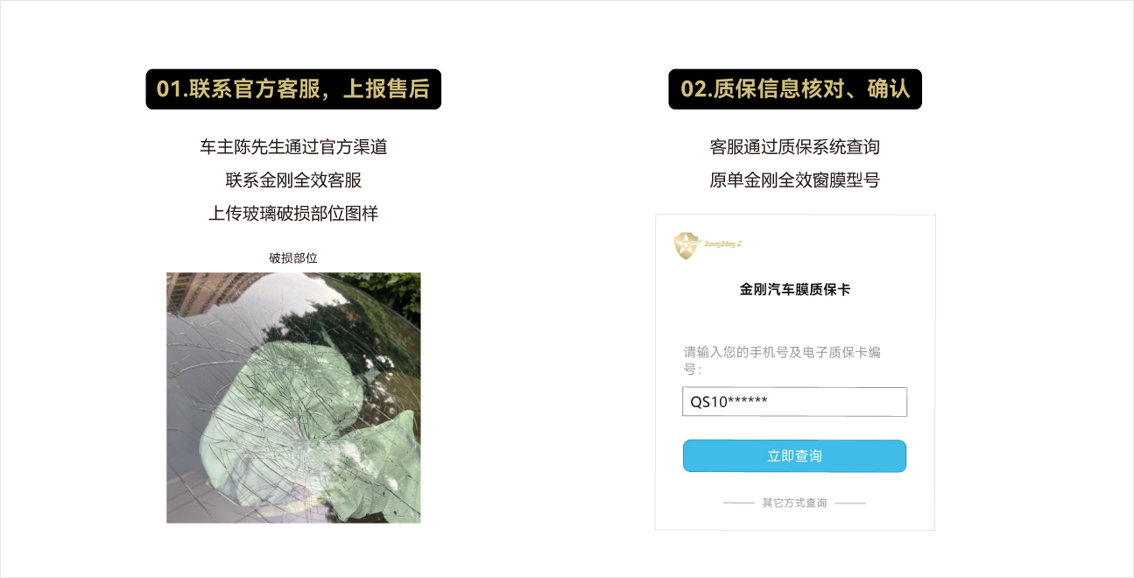Click the blue 立即查询 button
The height and width of the screenshot is (578, 1134).
pyautogui.click(x=794, y=456)
